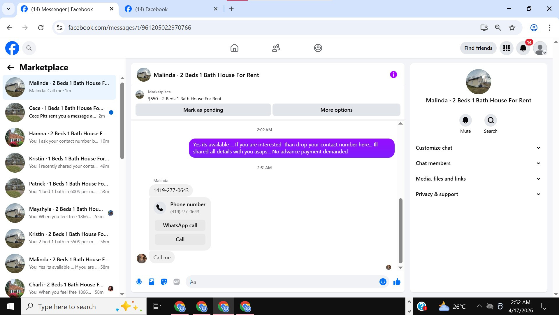Click the Call button under phone number
This screenshot has width=559, height=315.
coord(180,239)
